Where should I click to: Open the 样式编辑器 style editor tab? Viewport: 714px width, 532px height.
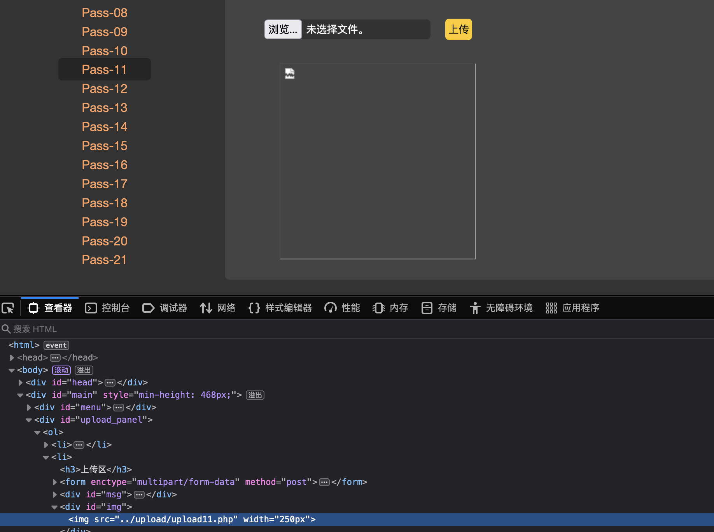[280, 308]
